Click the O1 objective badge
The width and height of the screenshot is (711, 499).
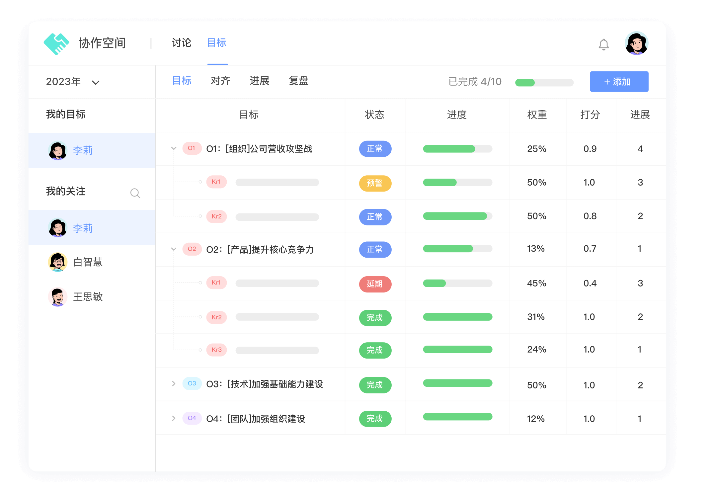pyautogui.click(x=192, y=149)
